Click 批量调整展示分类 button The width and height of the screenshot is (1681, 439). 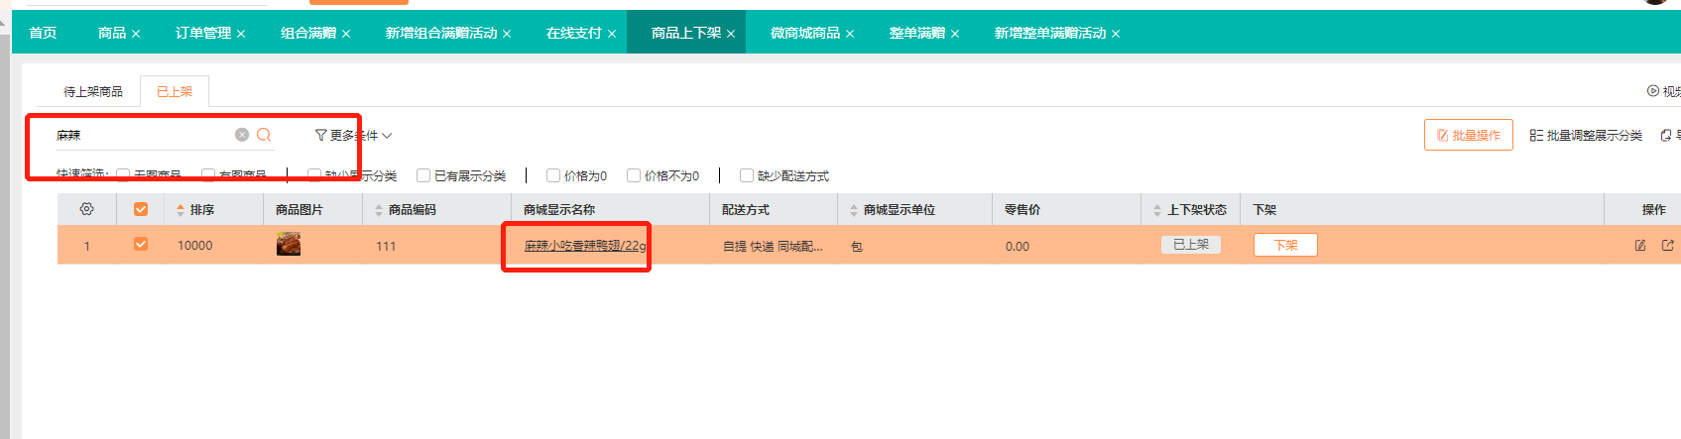(x=1586, y=135)
